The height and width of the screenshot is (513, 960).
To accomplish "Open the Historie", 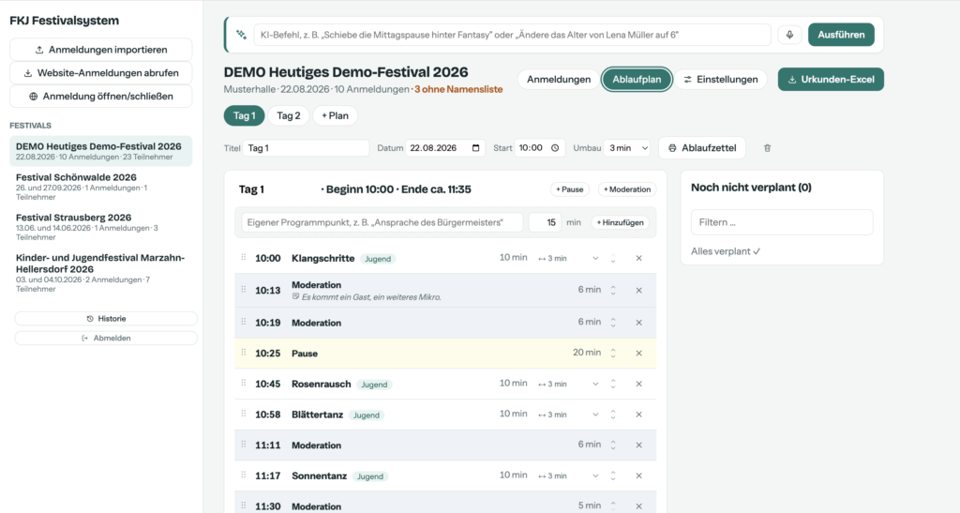I will pyautogui.click(x=106, y=319).
